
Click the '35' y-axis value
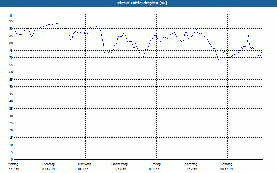[11, 109]
